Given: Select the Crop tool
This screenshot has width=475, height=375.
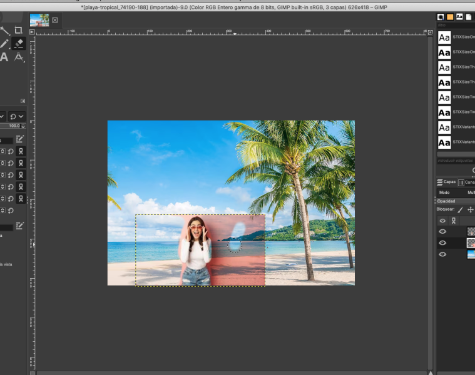Looking at the screenshot, I should click(x=18, y=30).
